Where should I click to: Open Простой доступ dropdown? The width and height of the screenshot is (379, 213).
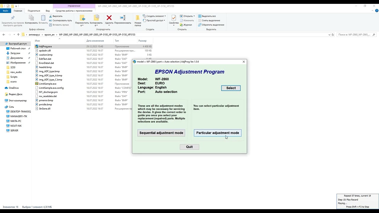click(154, 20)
